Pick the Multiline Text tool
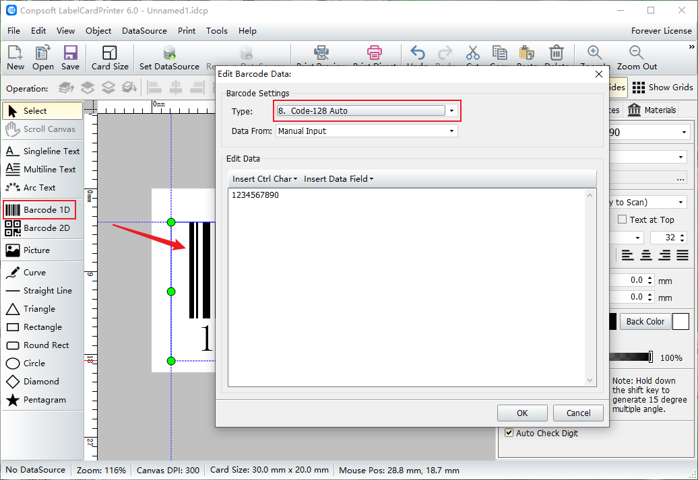The width and height of the screenshot is (698, 480). (x=42, y=170)
